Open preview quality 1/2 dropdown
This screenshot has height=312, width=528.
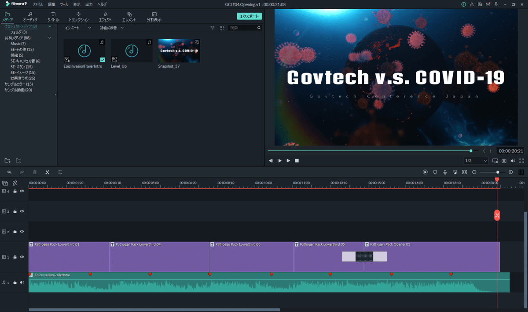click(476, 161)
